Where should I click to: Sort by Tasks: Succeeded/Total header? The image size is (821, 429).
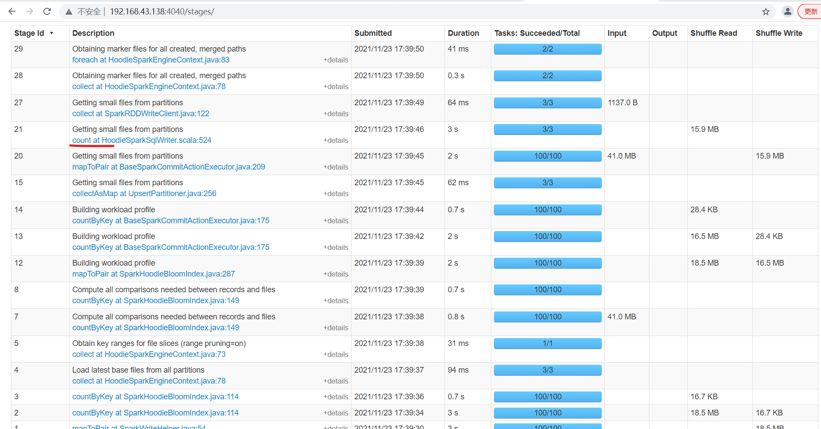(537, 33)
